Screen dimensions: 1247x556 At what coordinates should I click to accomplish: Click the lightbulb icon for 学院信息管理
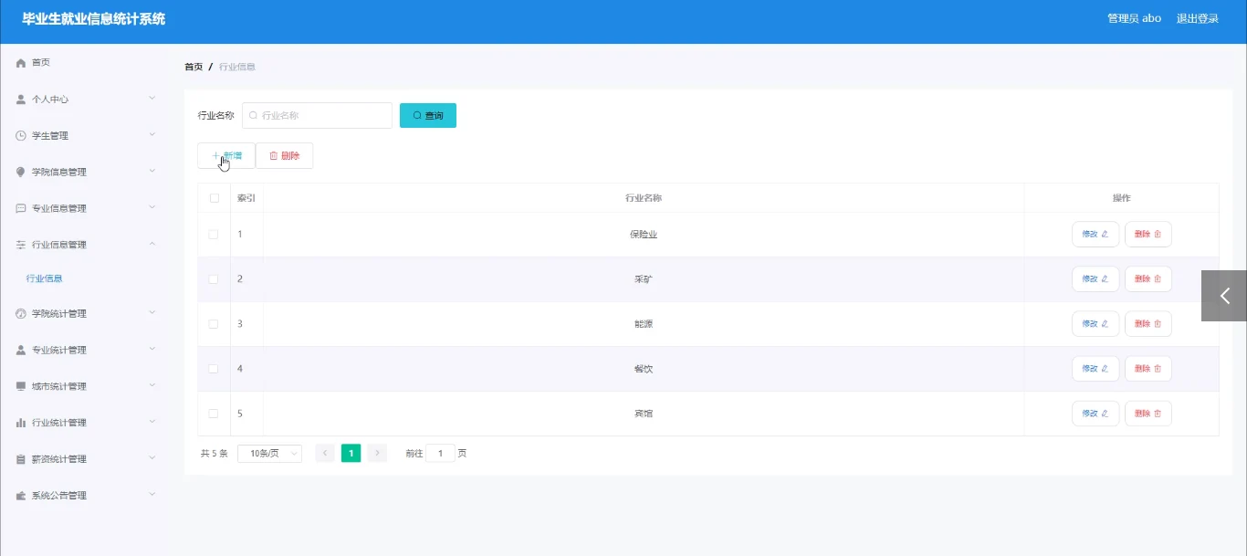click(x=21, y=173)
